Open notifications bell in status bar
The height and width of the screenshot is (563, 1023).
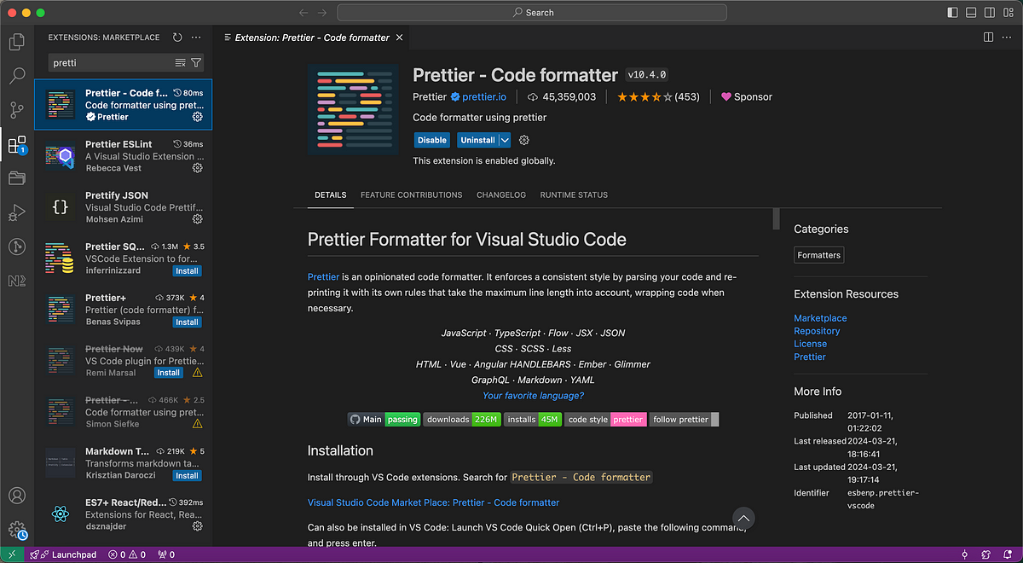pyautogui.click(x=1006, y=554)
